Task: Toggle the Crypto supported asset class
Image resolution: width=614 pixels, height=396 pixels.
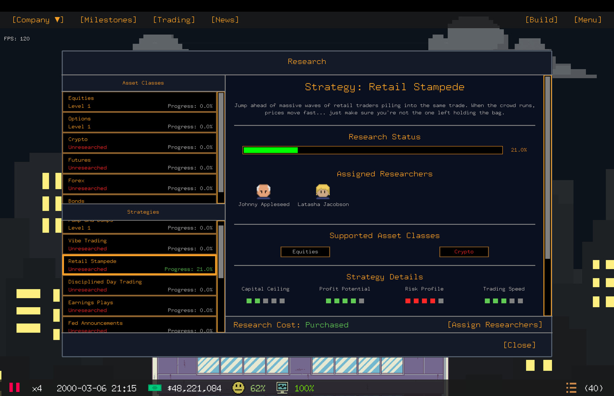Action: (x=464, y=252)
